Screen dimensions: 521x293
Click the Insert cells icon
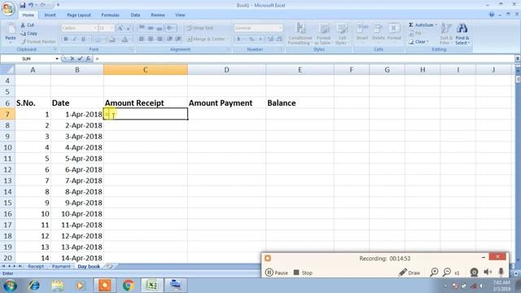coord(362,28)
